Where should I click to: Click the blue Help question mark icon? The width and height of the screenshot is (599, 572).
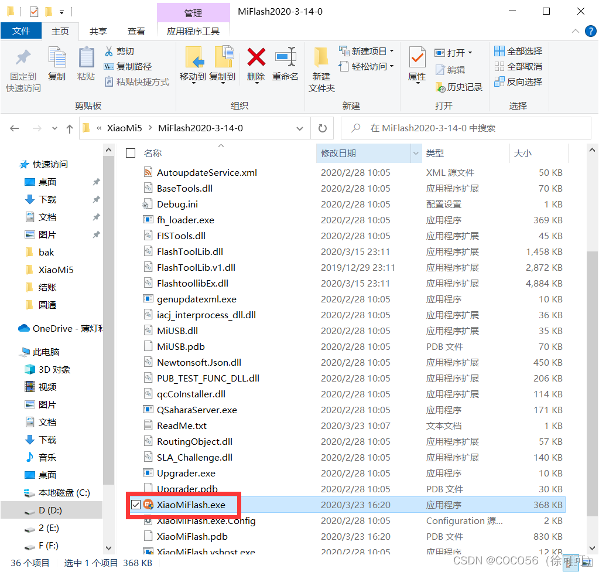coord(591,31)
